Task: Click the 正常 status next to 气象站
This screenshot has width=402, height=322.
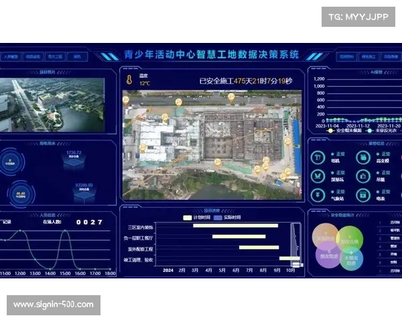Action: pos(338,192)
